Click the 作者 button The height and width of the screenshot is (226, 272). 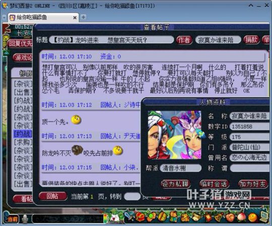(184, 40)
